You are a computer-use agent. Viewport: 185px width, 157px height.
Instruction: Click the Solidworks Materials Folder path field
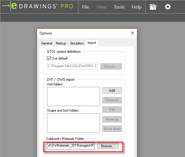pos(71,146)
